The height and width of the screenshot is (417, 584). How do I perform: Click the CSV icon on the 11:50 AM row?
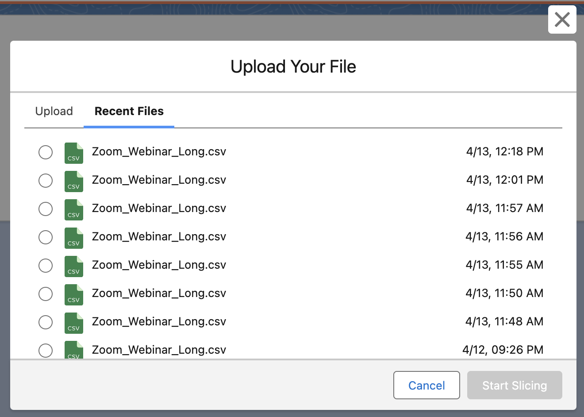pyautogui.click(x=73, y=294)
